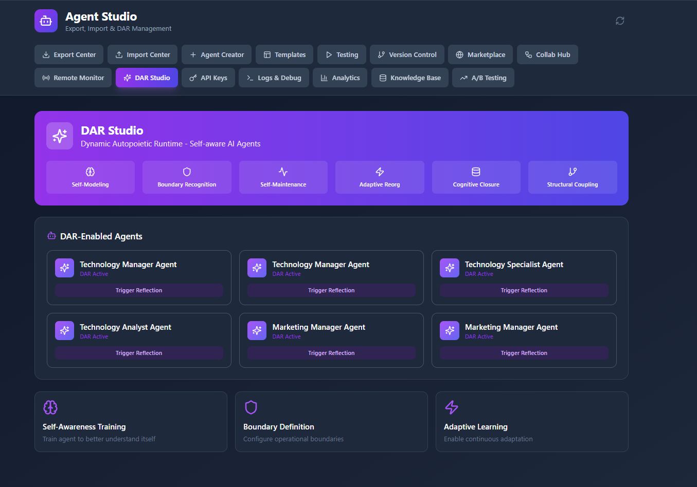Viewport: 697px width, 487px height.
Task: Click the upload icon on Import Center
Action: [x=119, y=55]
